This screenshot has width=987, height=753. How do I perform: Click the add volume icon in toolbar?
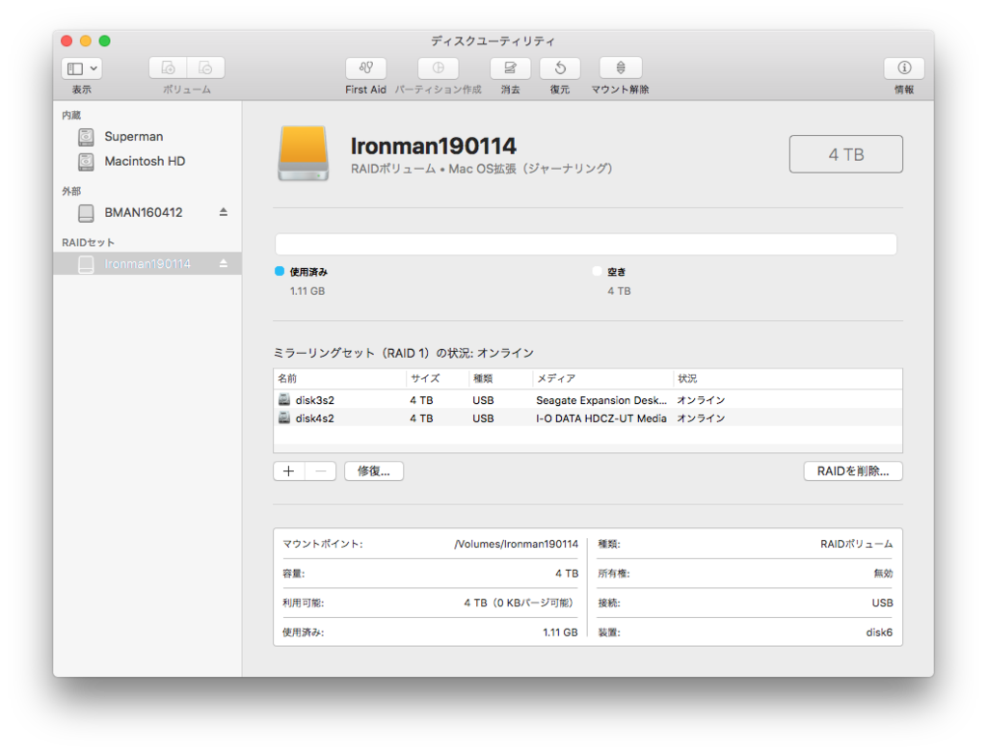[x=168, y=67]
